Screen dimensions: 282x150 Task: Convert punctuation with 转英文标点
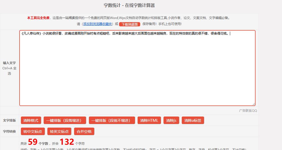(x=59, y=131)
